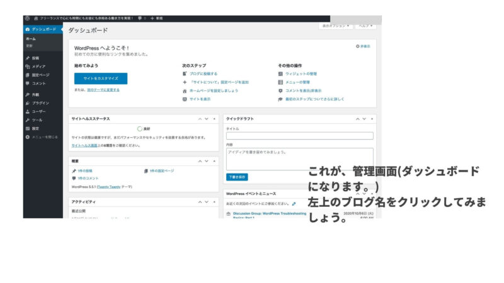Click 1件のコメント link in 概要
Image resolution: width=504 pixels, height=283 pixels.
88,179
